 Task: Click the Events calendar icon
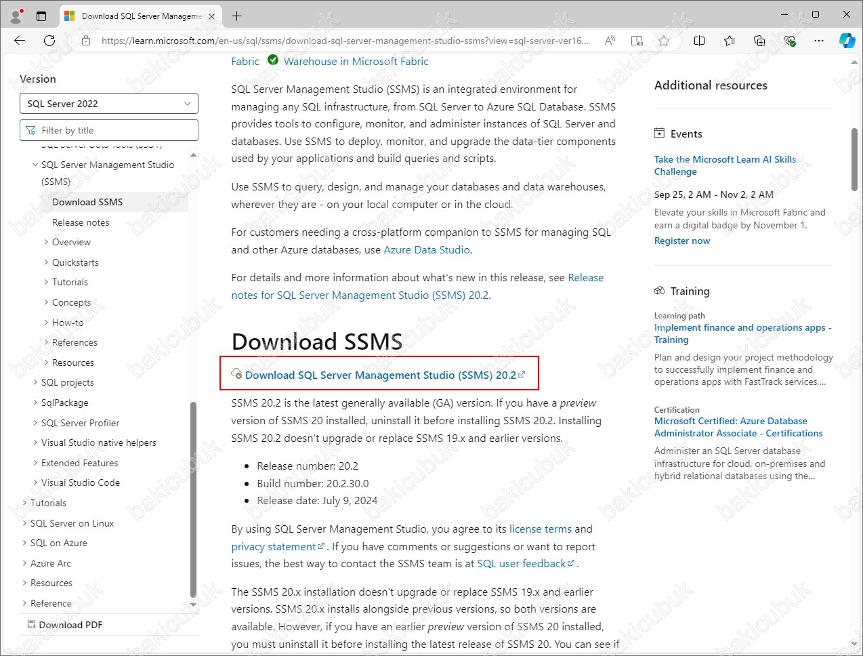(659, 134)
